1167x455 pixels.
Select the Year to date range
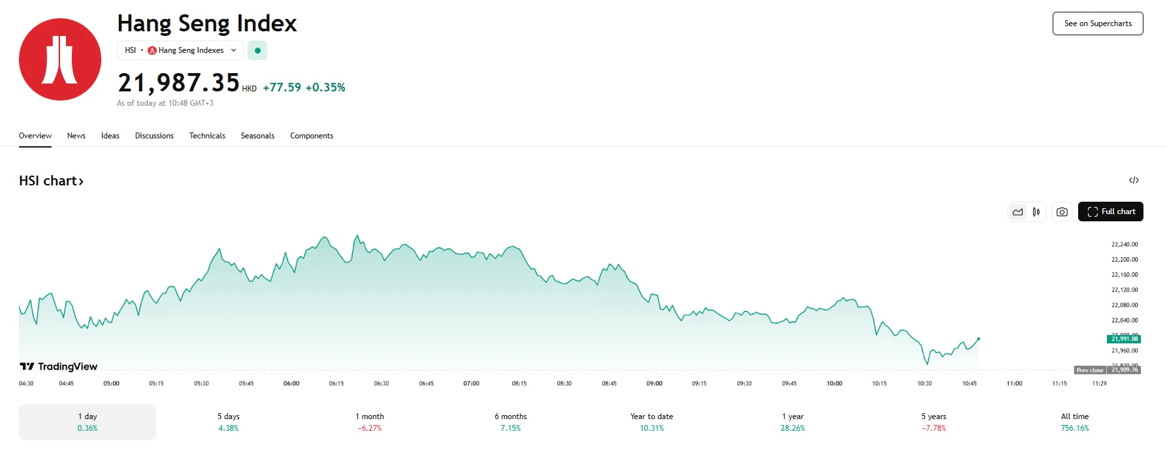point(651,422)
